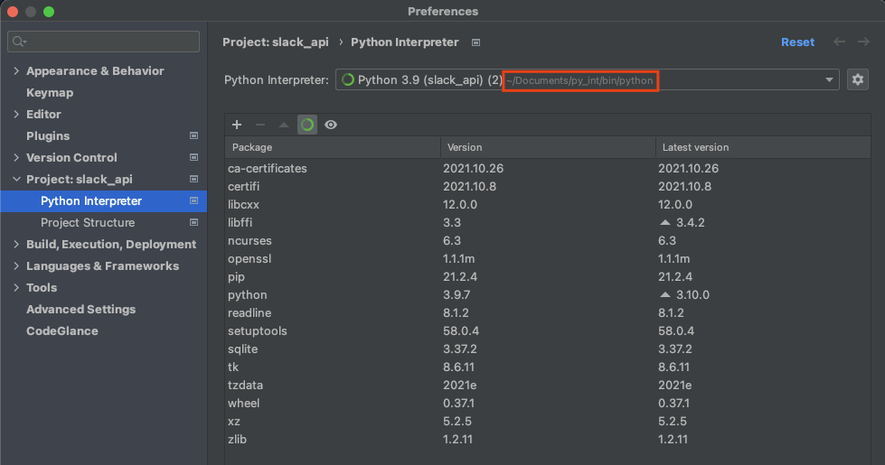Click the Reset link
Image resolution: width=885 pixels, height=465 pixels.
pyautogui.click(x=797, y=42)
